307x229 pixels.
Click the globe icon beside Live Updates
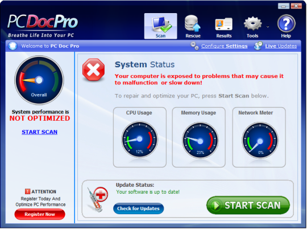tap(258, 46)
